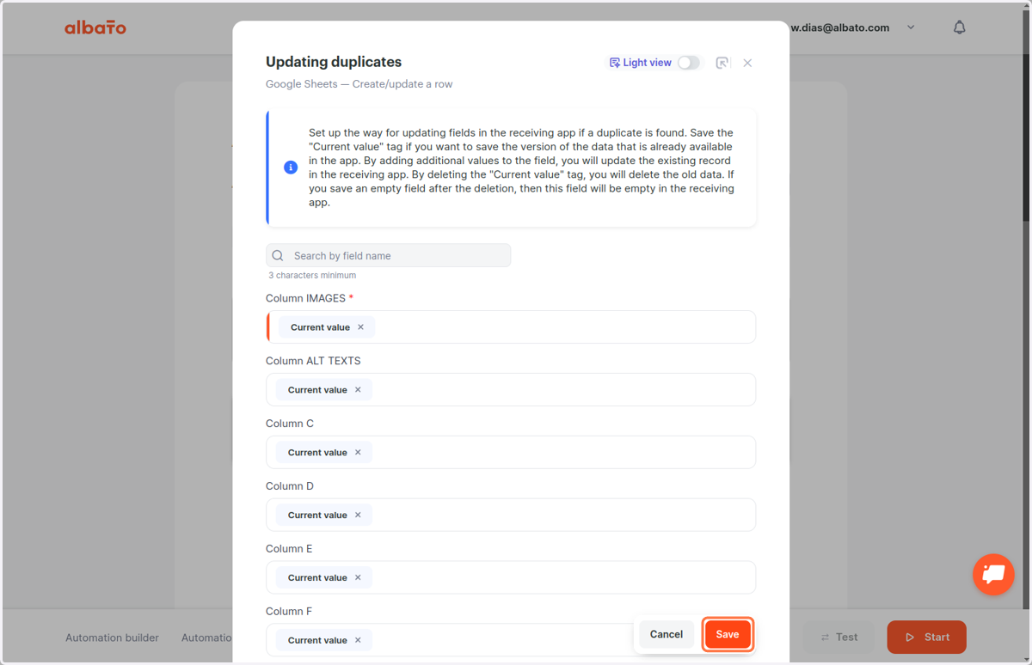Remove Current value tag in Column D

358,516
